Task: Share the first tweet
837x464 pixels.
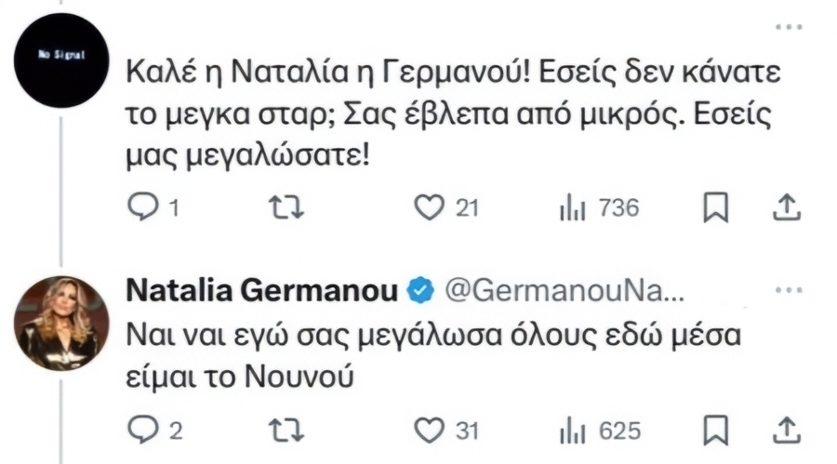Action: (x=788, y=207)
